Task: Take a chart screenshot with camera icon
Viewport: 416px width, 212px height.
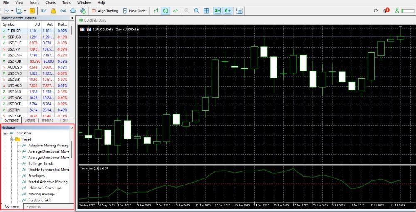Action: (240, 11)
